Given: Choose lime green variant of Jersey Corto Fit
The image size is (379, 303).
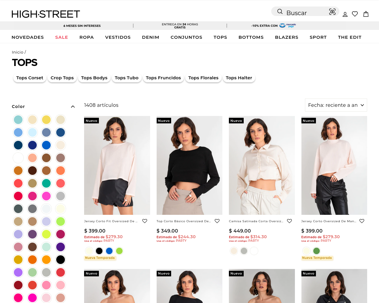Looking at the screenshot, I should [119, 251].
